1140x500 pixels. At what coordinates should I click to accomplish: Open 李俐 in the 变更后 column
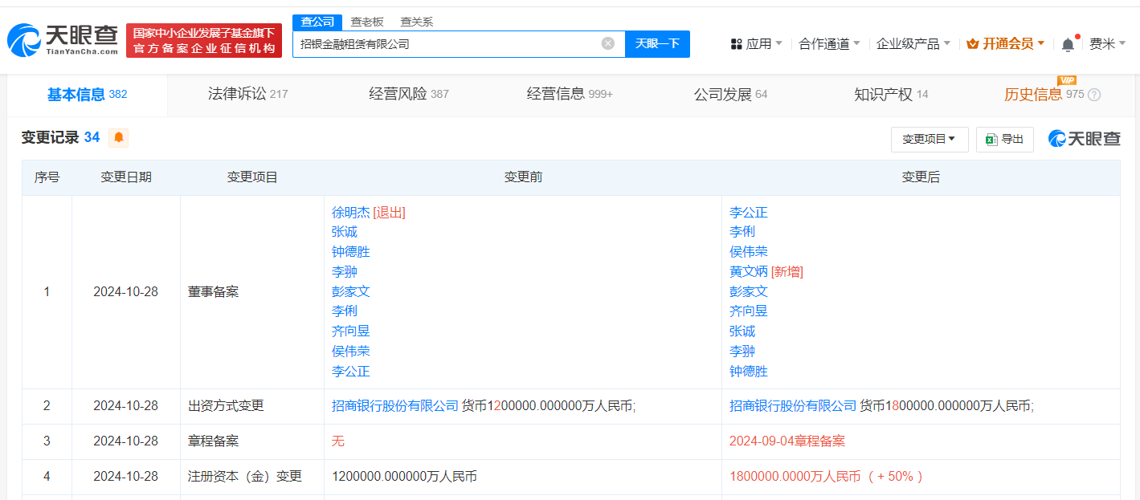742,232
